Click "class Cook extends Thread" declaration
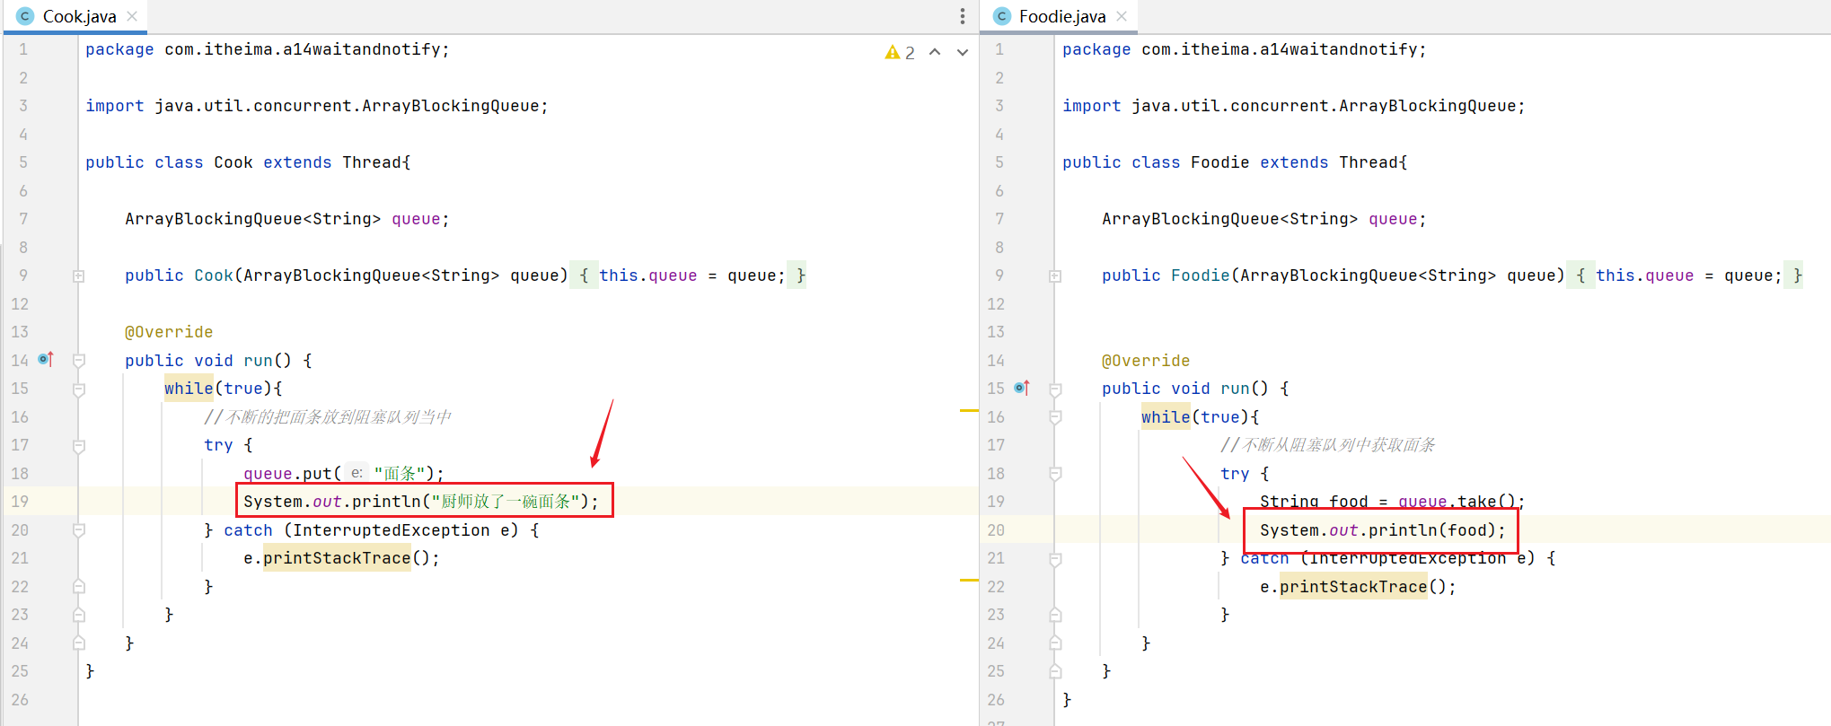This screenshot has width=1831, height=726. [282, 162]
